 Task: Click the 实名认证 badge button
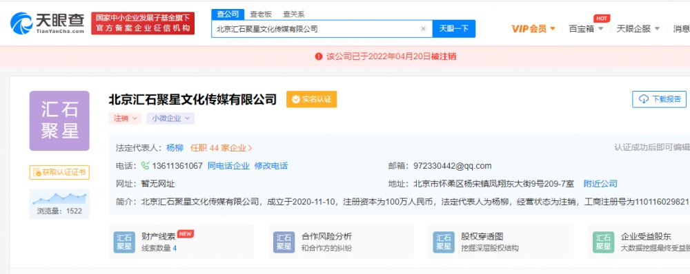click(x=312, y=99)
